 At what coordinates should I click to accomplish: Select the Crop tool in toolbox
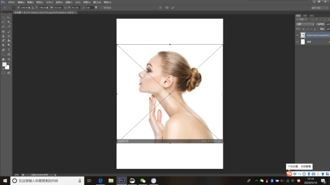tap(3, 27)
